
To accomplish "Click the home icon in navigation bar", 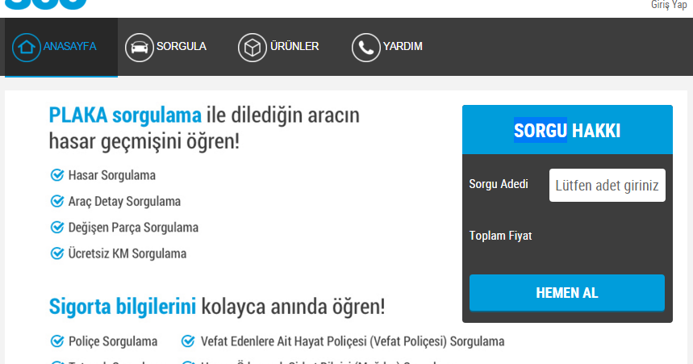I will pyautogui.click(x=26, y=48).
